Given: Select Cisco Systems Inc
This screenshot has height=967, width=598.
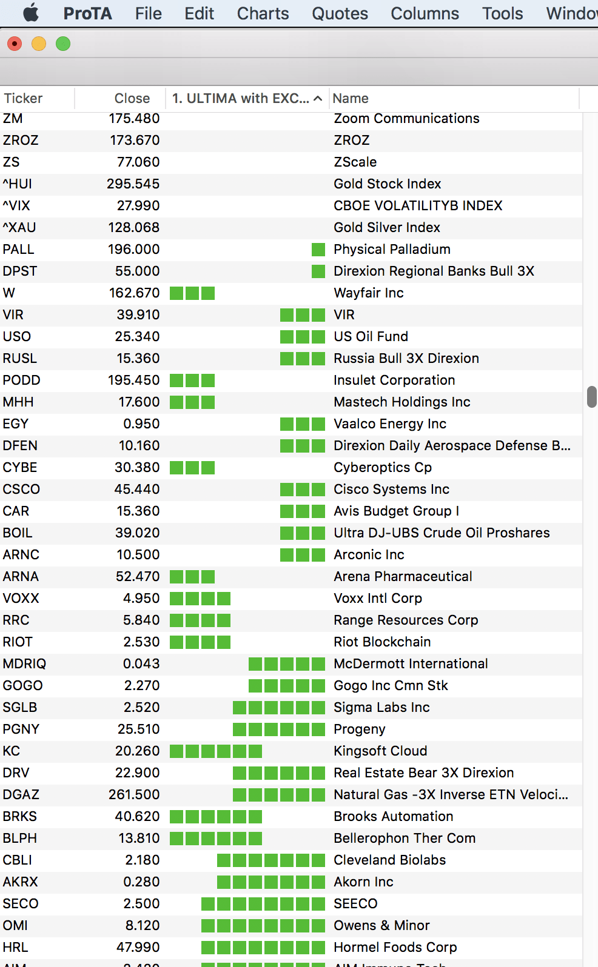Looking at the screenshot, I should pyautogui.click(x=391, y=489).
